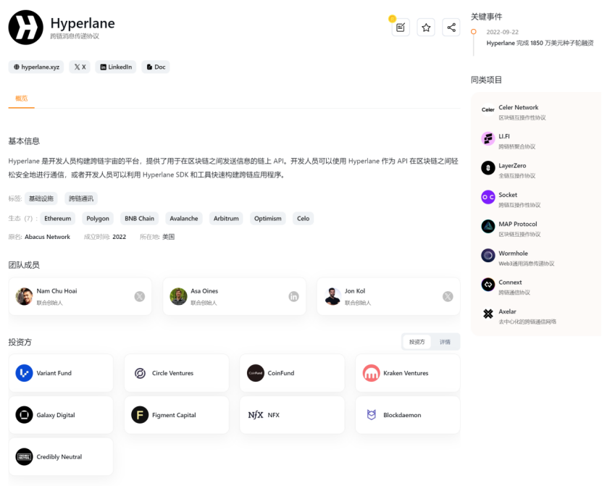Favorite Hyperlane with the star icon
This screenshot has width=602, height=486.
coord(426,28)
